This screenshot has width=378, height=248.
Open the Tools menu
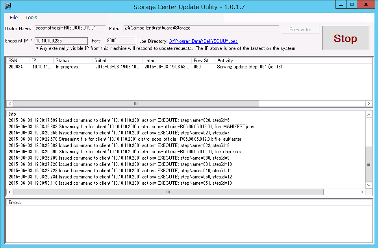coord(31,18)
